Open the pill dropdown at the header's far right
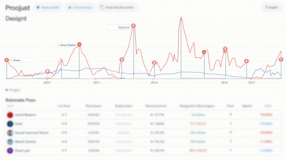The width and height of the screenshot is (286, 161). click(271, 8)
